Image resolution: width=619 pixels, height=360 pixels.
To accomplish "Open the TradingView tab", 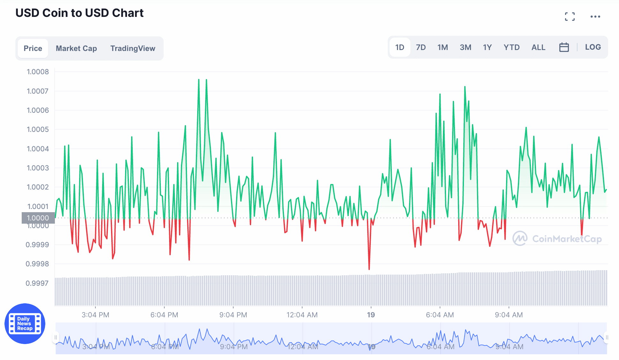I will click(x=133, y=48).
